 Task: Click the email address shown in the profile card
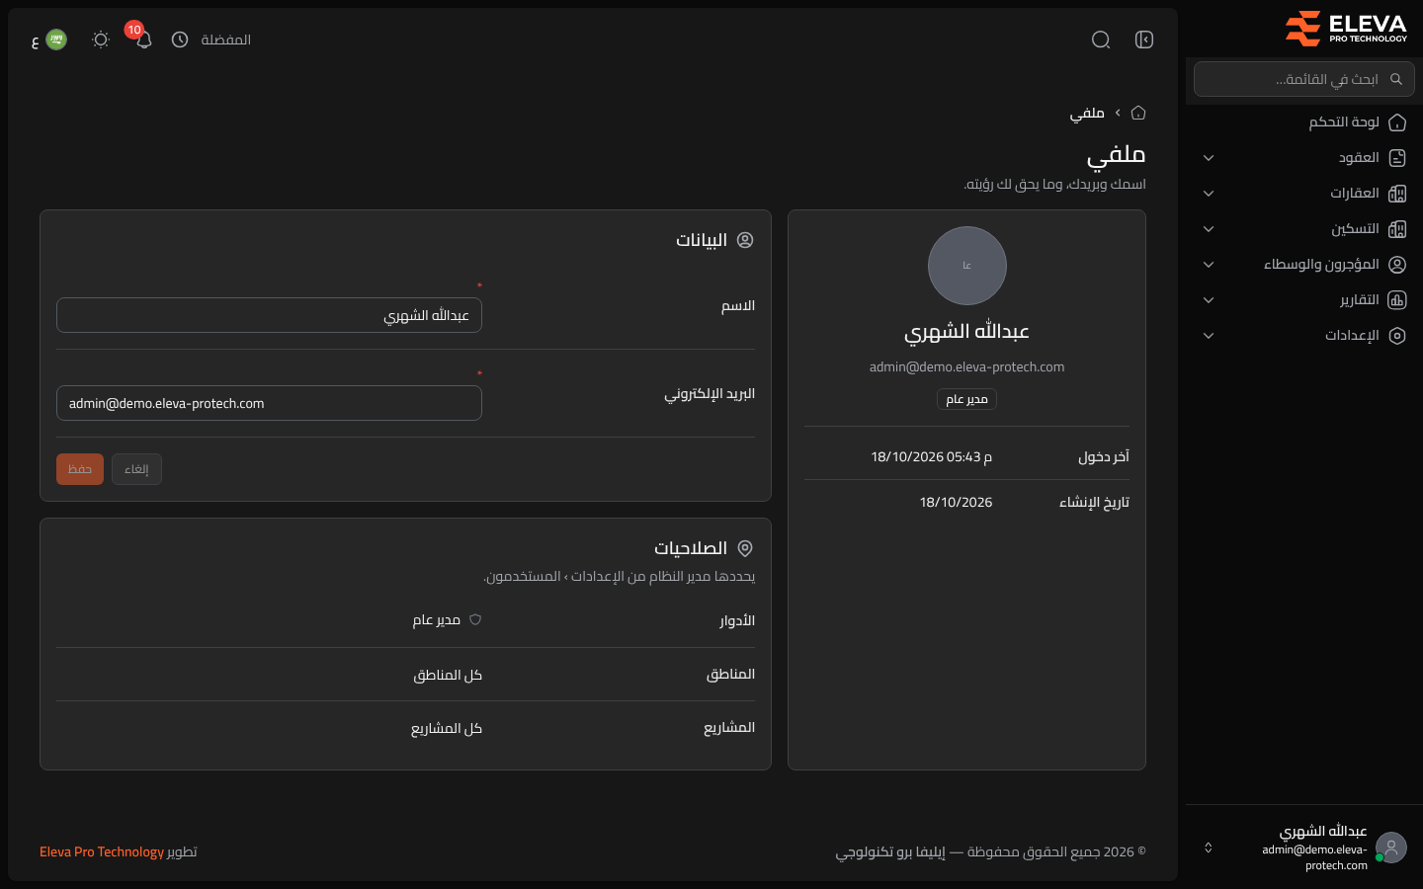tap(967, 366)
